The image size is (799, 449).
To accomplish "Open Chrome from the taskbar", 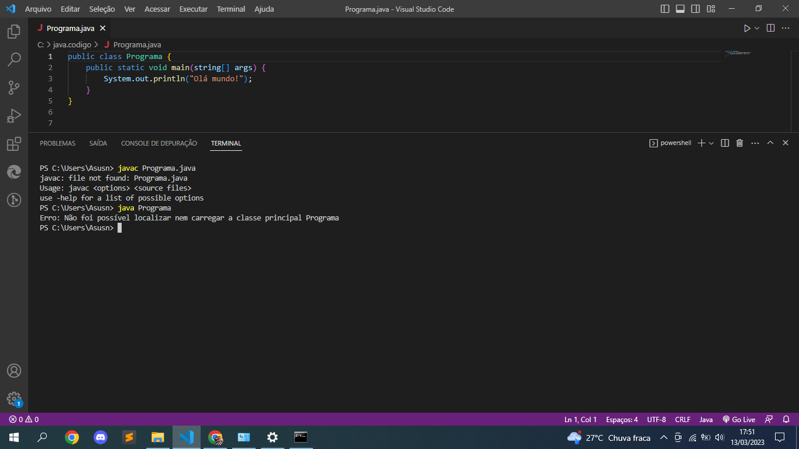I will pos(72,437).
